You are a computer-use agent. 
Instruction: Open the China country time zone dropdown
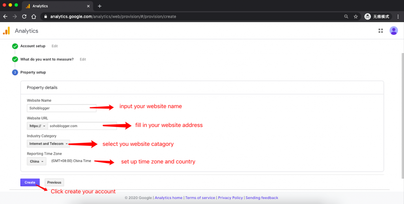[x=37, y=162]
